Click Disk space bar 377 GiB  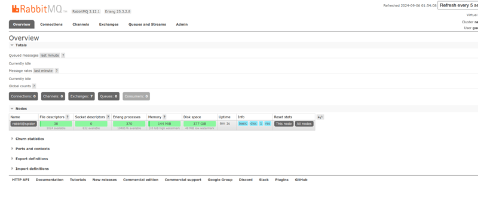click(200, 124)
